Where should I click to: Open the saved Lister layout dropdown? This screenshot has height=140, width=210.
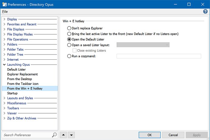pos(143,45)
